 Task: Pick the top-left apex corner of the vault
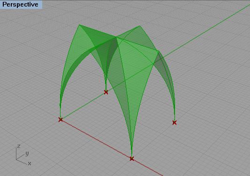pyautogui.click(x=79, y=25)
